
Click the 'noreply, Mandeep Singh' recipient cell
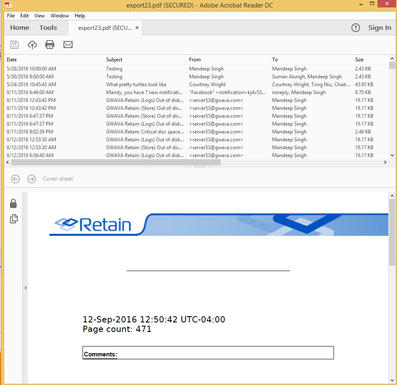[x=299, y=92]
